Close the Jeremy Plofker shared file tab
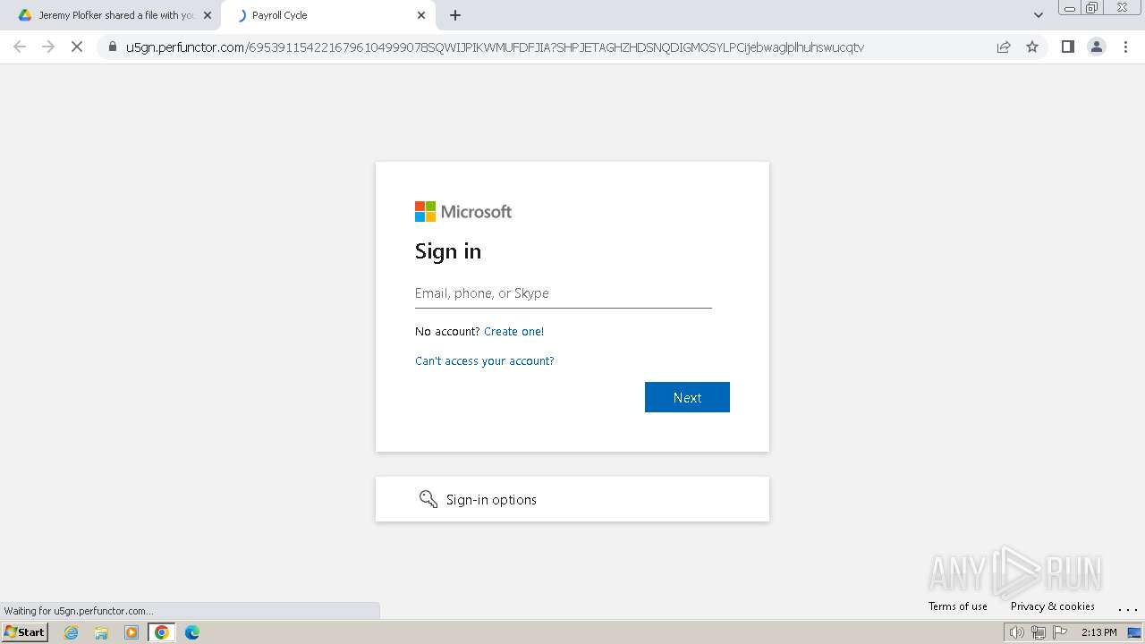 (208, 15)
